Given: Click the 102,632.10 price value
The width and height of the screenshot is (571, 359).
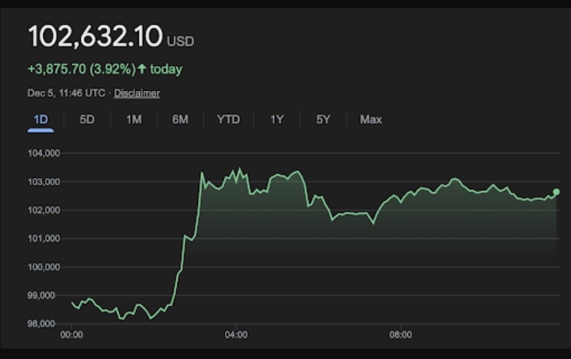Looking at the screenshot, I should (x=95, y=37).
